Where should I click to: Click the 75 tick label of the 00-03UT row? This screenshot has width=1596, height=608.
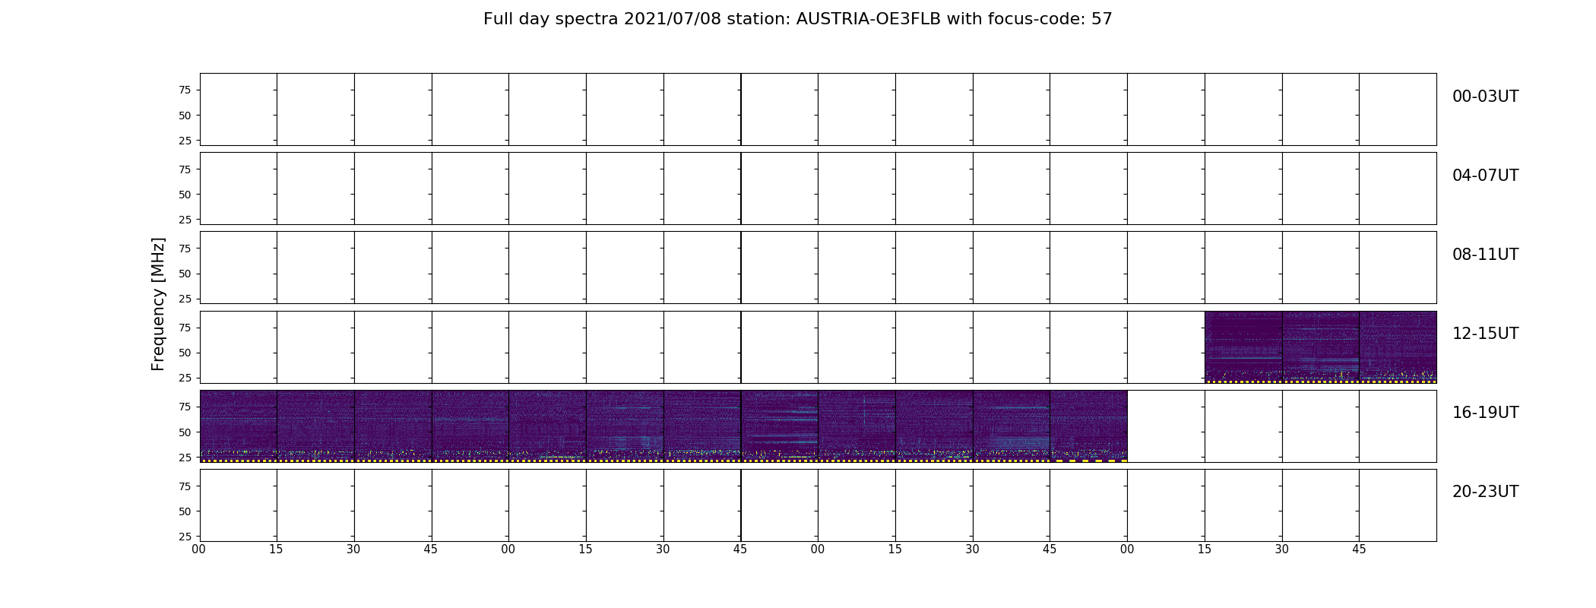pyautogui.click(x=185, y=90)
